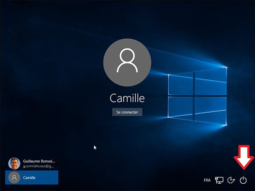Open the network connection icon

[219, 180]
